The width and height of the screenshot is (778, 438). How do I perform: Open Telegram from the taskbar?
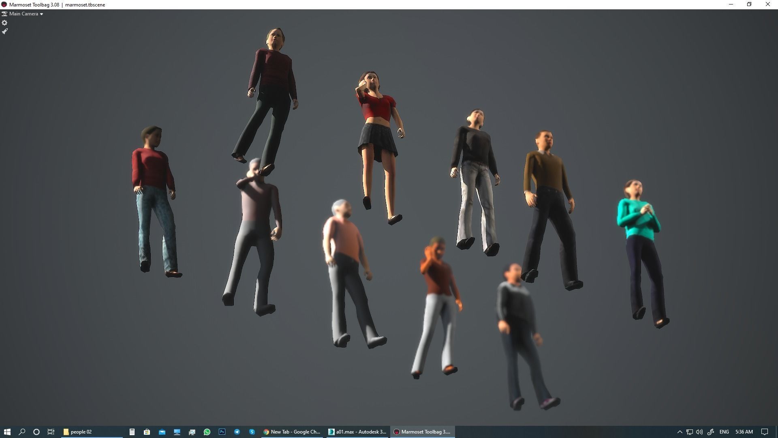(x=237, y=432)
